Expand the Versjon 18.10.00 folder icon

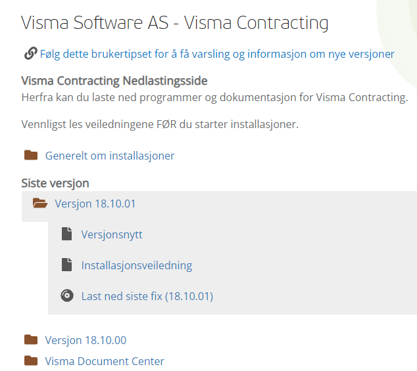(x=31, y=339)
